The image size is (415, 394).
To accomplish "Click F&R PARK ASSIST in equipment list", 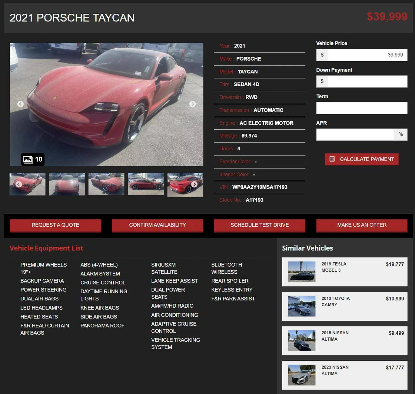I will click(x=233, y=299).
